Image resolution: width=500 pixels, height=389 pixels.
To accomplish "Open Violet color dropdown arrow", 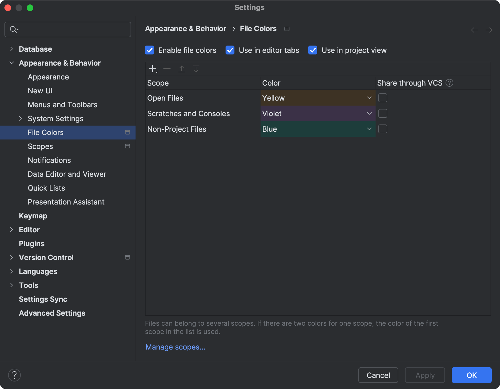I will click(x=369, y=113).
